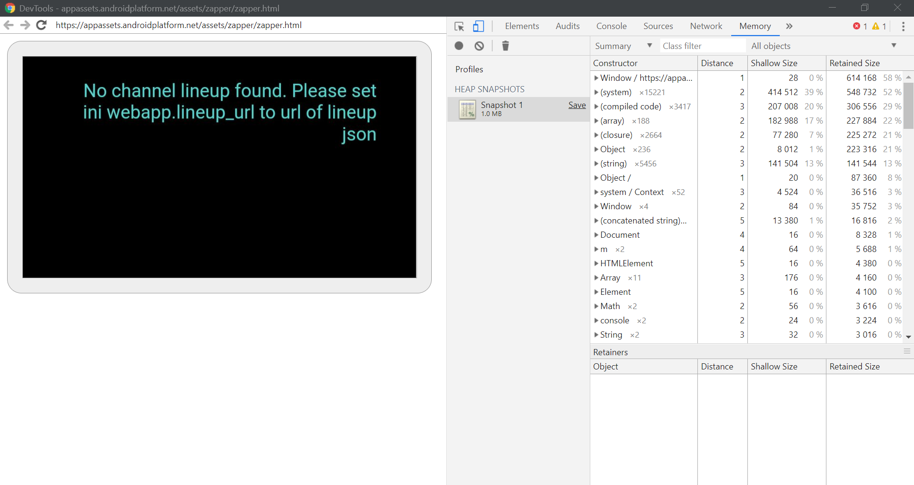
Task: Click the Snapshot 1 heap icon
Action: click(x=467, y=109)
